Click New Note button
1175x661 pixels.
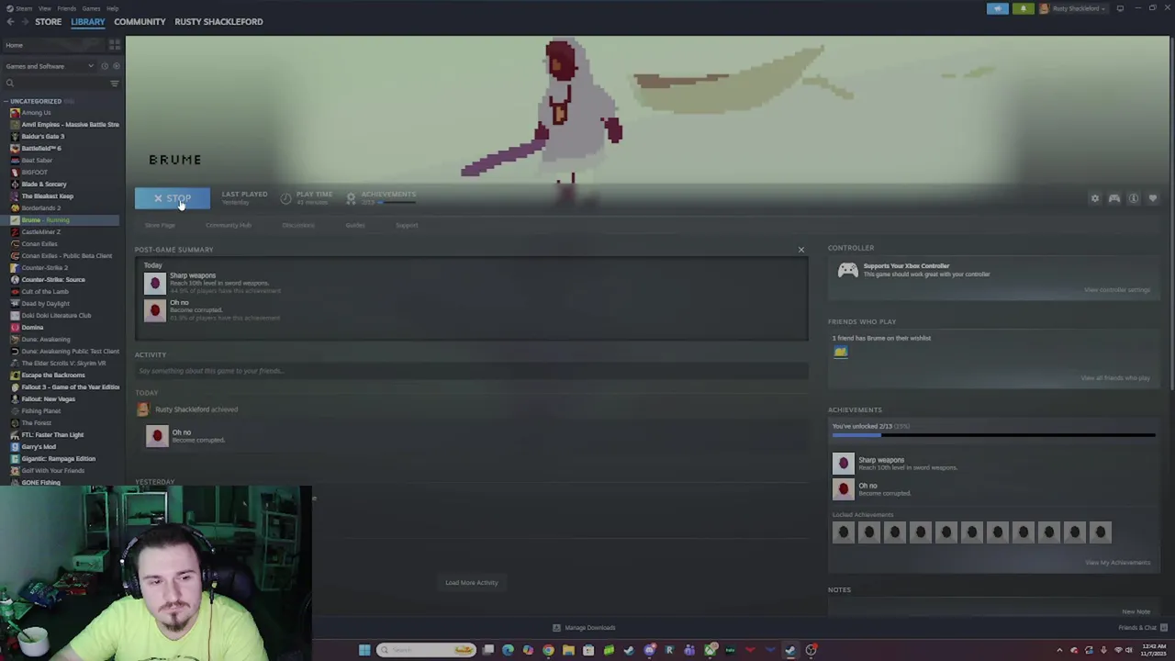[x=1136, y=612]
